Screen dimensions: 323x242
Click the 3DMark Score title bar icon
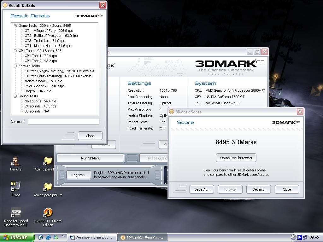171,112
